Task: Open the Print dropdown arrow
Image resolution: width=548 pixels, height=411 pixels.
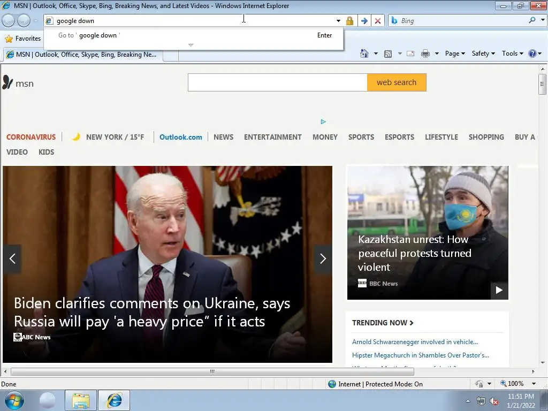Action: 437,54
